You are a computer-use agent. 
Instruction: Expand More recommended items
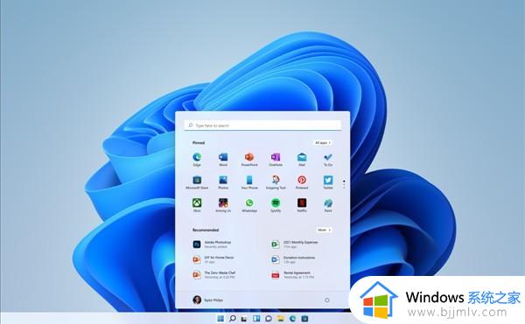324,231
